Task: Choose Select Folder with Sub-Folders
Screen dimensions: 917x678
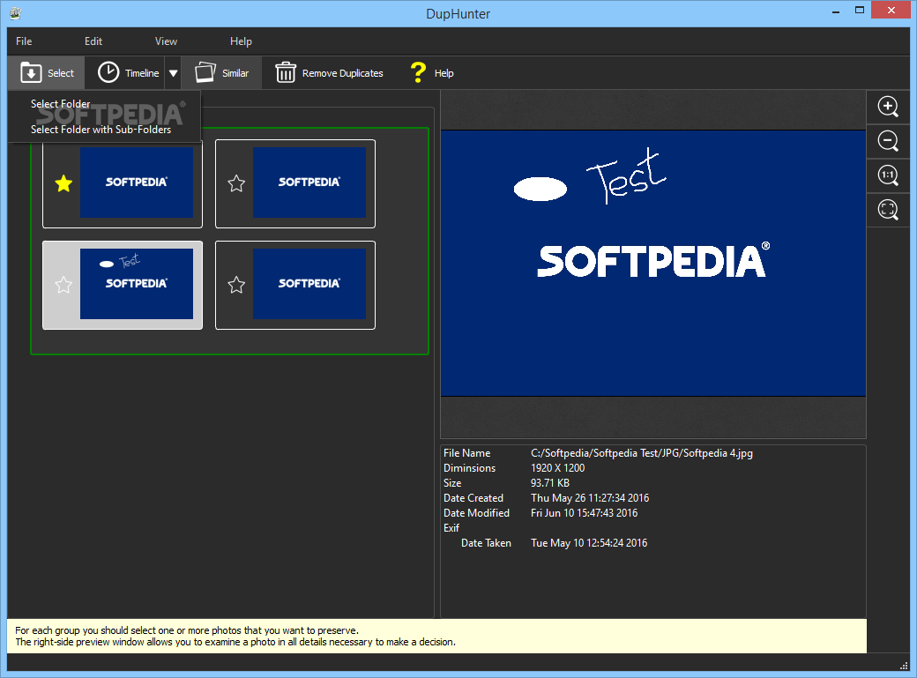Action: 101,130
